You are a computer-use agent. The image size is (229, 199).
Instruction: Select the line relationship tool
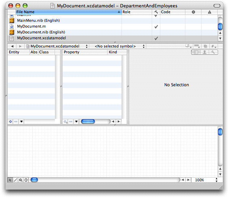[x=15, y=180]
